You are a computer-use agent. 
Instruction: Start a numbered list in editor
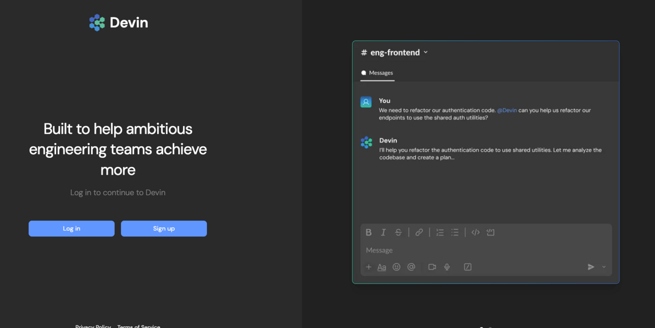[x=440, y=232]
